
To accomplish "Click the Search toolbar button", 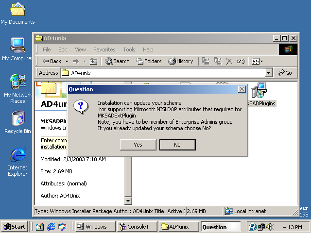I will (x=117, y=61).
